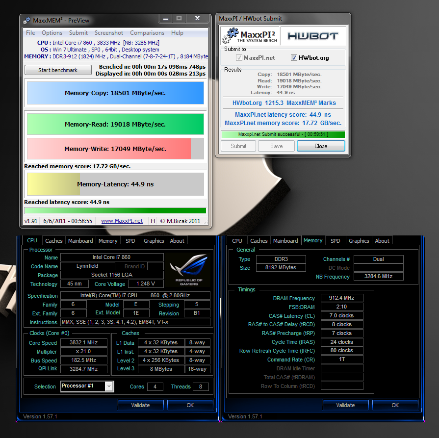Click the Submit button in HWbot dialog

coord(238,146)
